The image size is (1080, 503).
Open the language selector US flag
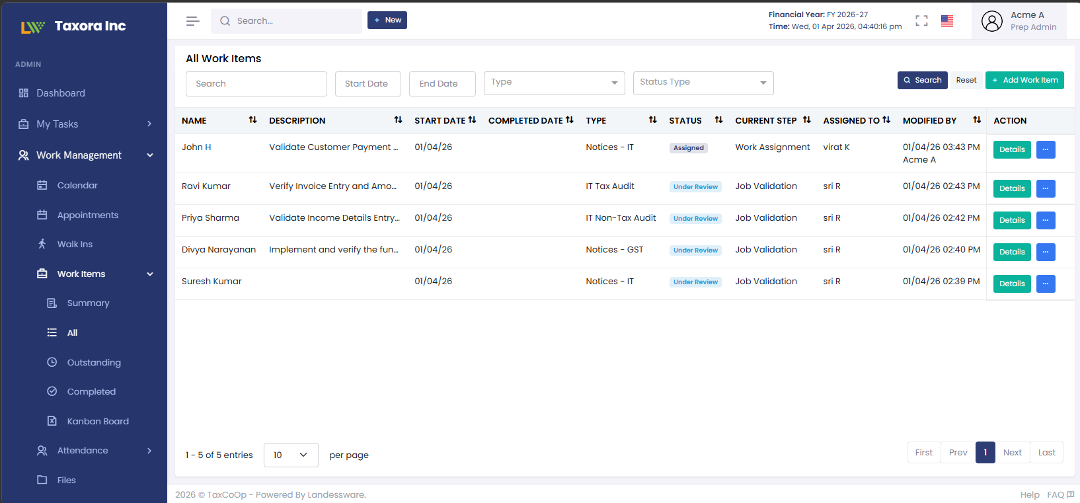947,21
